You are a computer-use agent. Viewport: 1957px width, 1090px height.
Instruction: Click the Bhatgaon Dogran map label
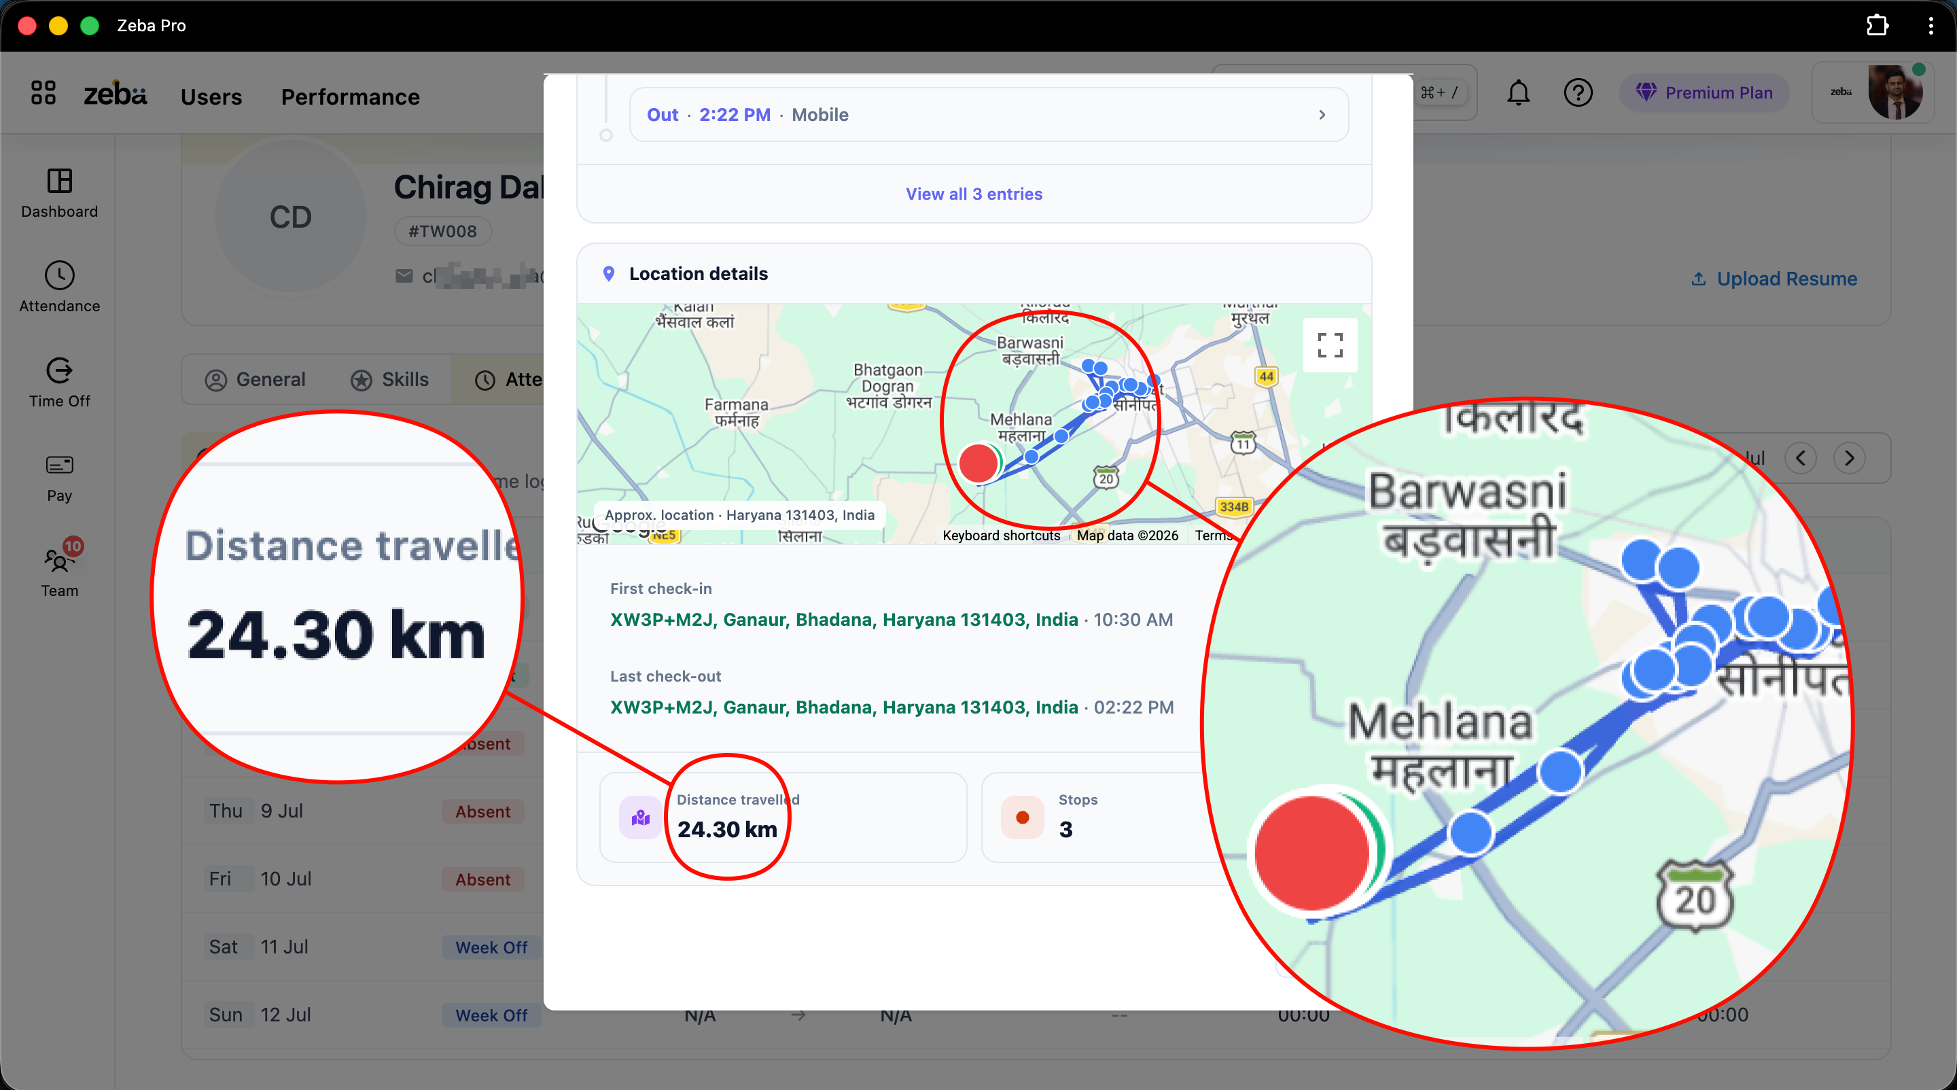coord(888,386)
